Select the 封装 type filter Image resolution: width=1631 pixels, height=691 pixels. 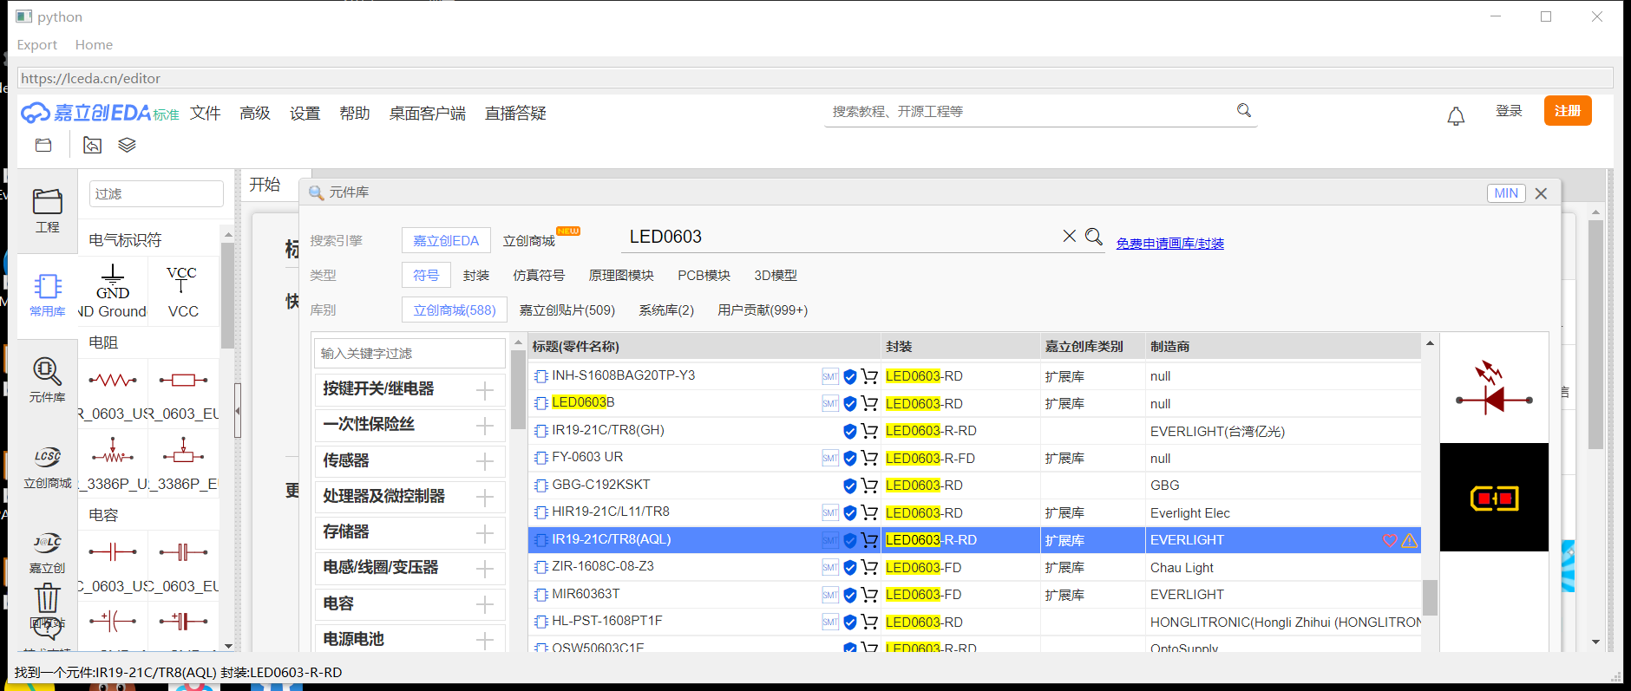476,275
